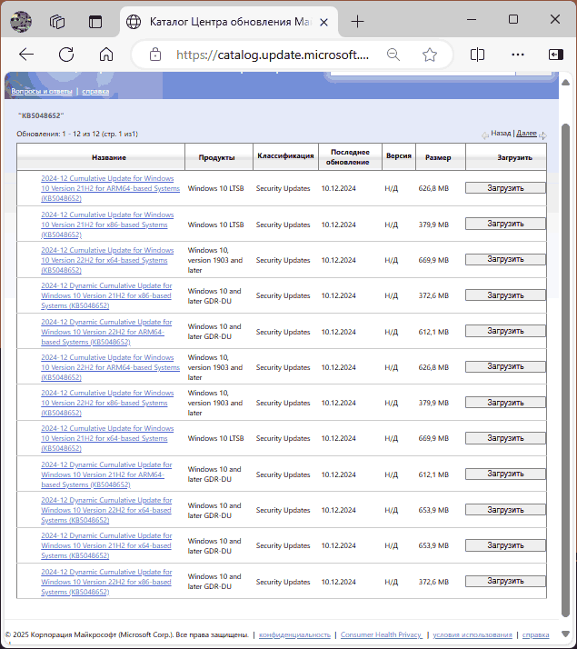Viewport: 577px width, 649px height.
Task: Click the address bar URL catalog.update.microsoft
Action: (x=273, y=55)
